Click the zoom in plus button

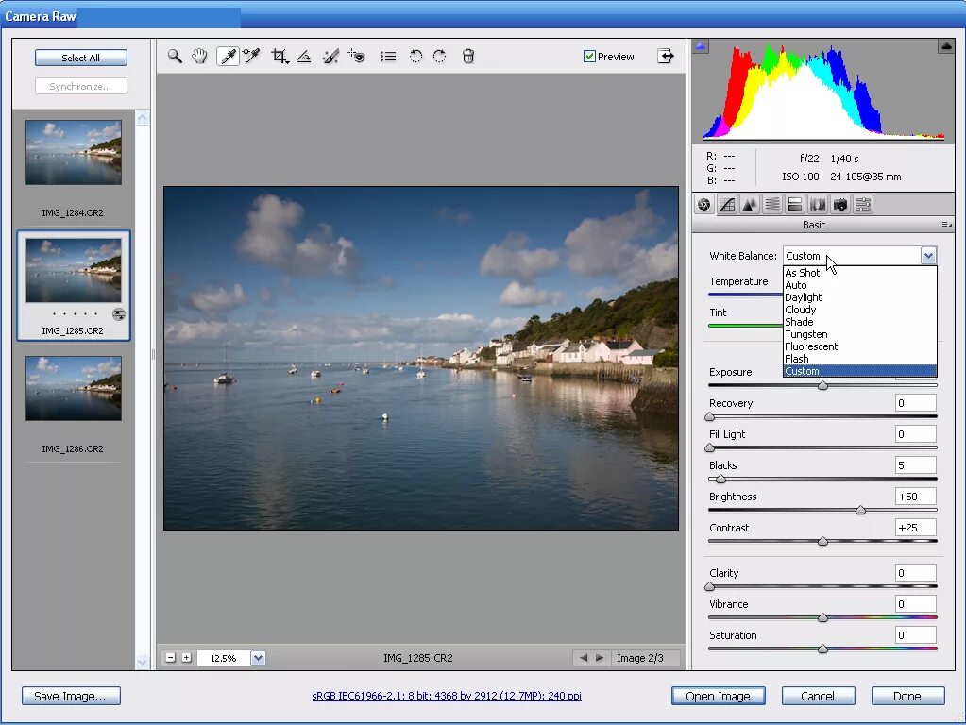coord(186,658)
